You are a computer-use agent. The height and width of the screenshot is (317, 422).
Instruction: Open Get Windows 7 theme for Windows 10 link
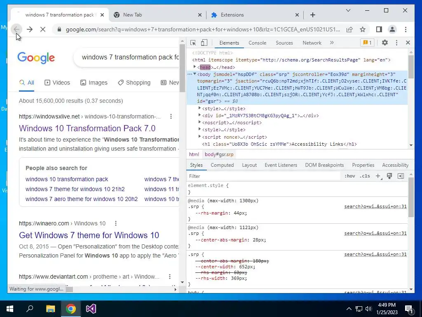pyautogui.click(x=89, y=235)
